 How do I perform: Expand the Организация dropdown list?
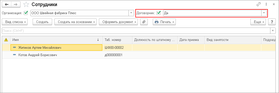pos(131,13)
